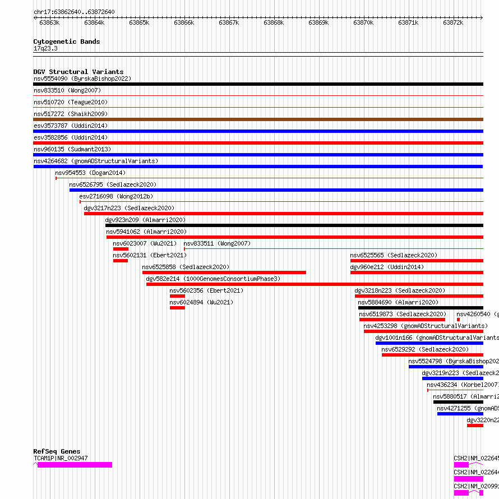Click nsv4253298 (gnomADStructuralVariants) label
This screenshot has width=499, height=499.
(426, 326)
